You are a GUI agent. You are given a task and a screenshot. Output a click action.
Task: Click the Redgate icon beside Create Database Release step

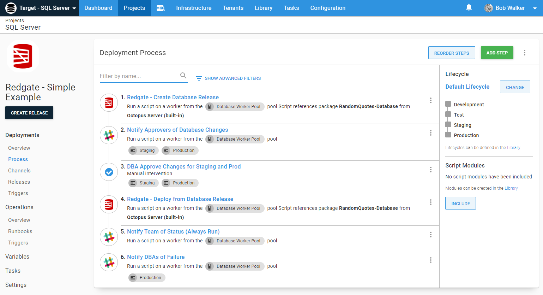pos(109,102)
